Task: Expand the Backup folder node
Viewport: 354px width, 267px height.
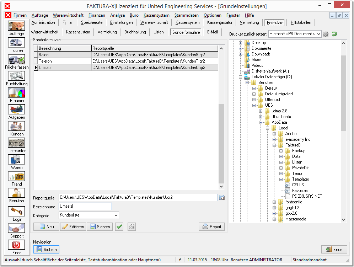Action: point(281,151)
